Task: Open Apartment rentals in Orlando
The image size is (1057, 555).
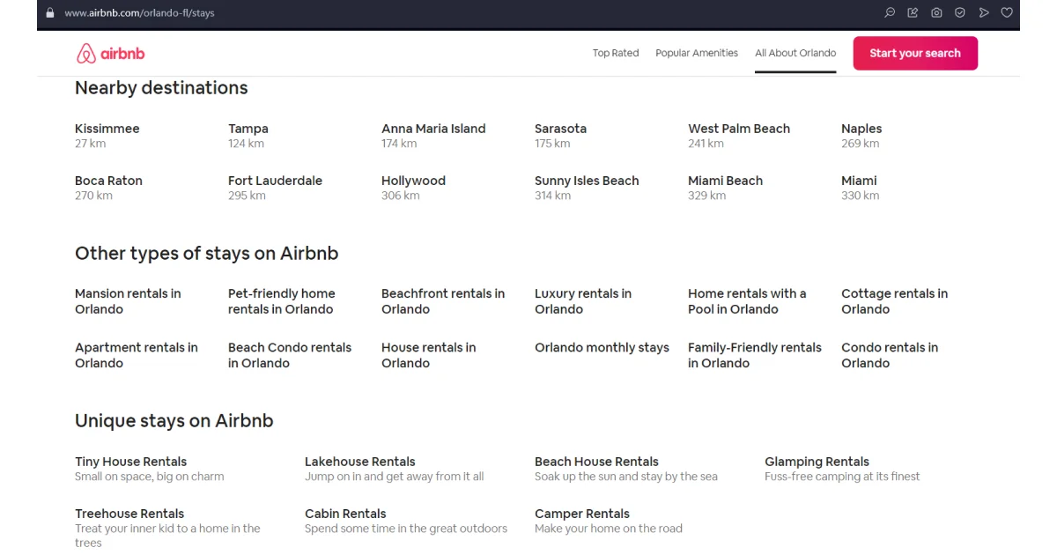Action: tap(137, 355)
